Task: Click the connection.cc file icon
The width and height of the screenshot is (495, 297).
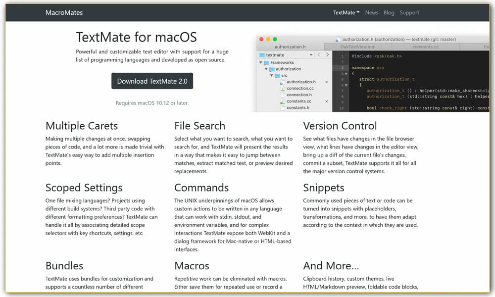Action: coord(283,89)
